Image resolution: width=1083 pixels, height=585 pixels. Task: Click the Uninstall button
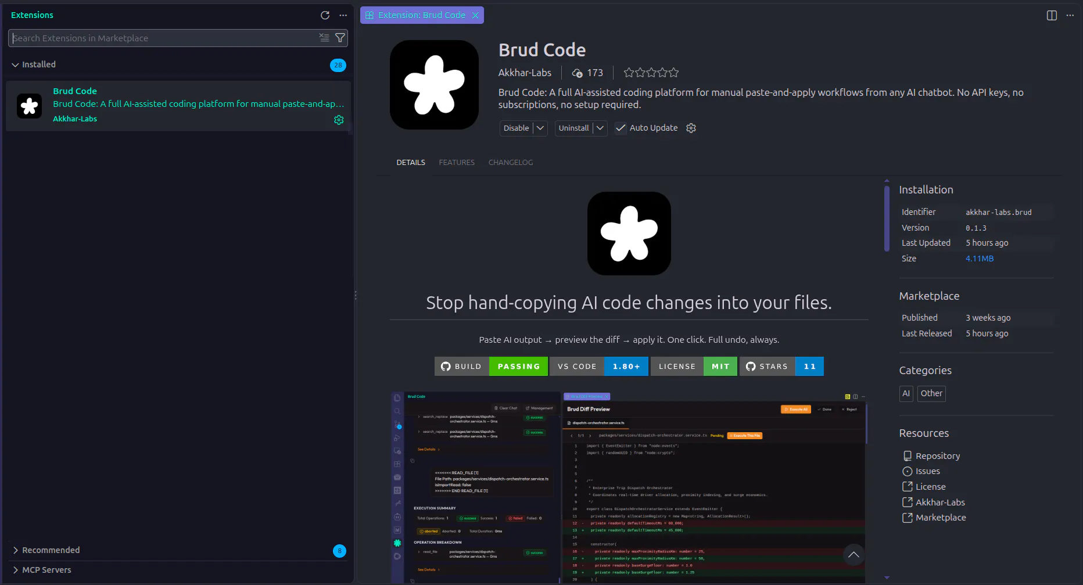click(573, 128)
